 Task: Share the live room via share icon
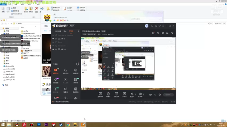[x=172, y=33]
